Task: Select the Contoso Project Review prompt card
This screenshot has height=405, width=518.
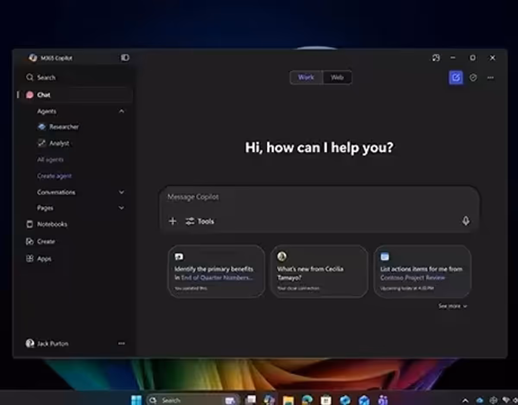Action: [422, 271]
